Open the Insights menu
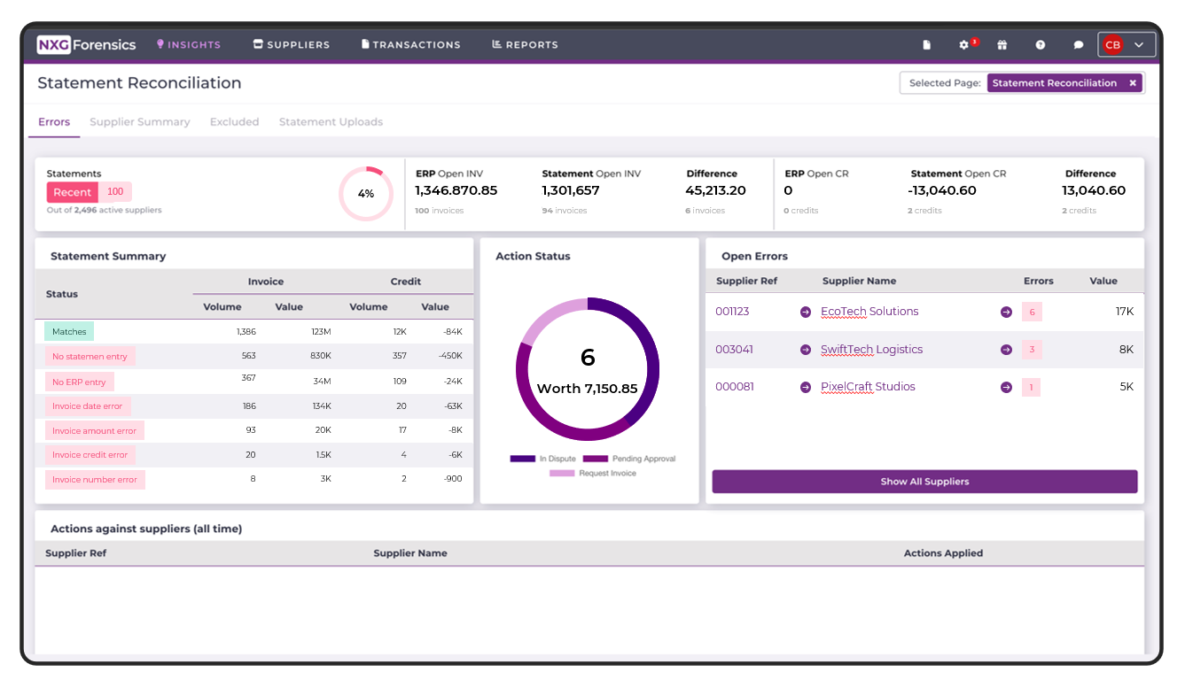Viewport: 1185px width, 687px height. (x=189, y=44)
